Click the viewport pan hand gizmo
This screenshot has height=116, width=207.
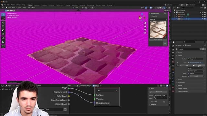[x=145, y=26]
